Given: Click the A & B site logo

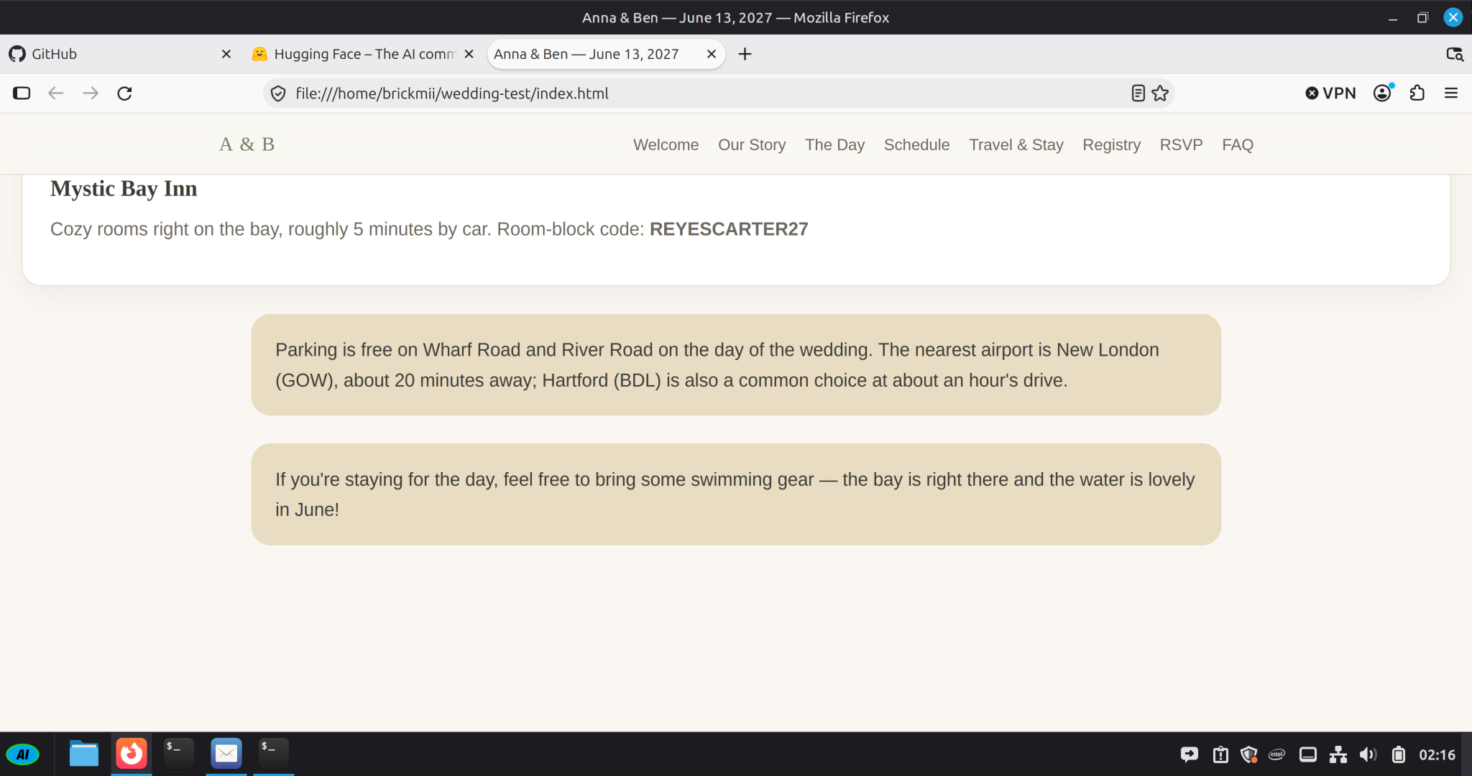Looking at the screenshot, I should tap(247, 144).
